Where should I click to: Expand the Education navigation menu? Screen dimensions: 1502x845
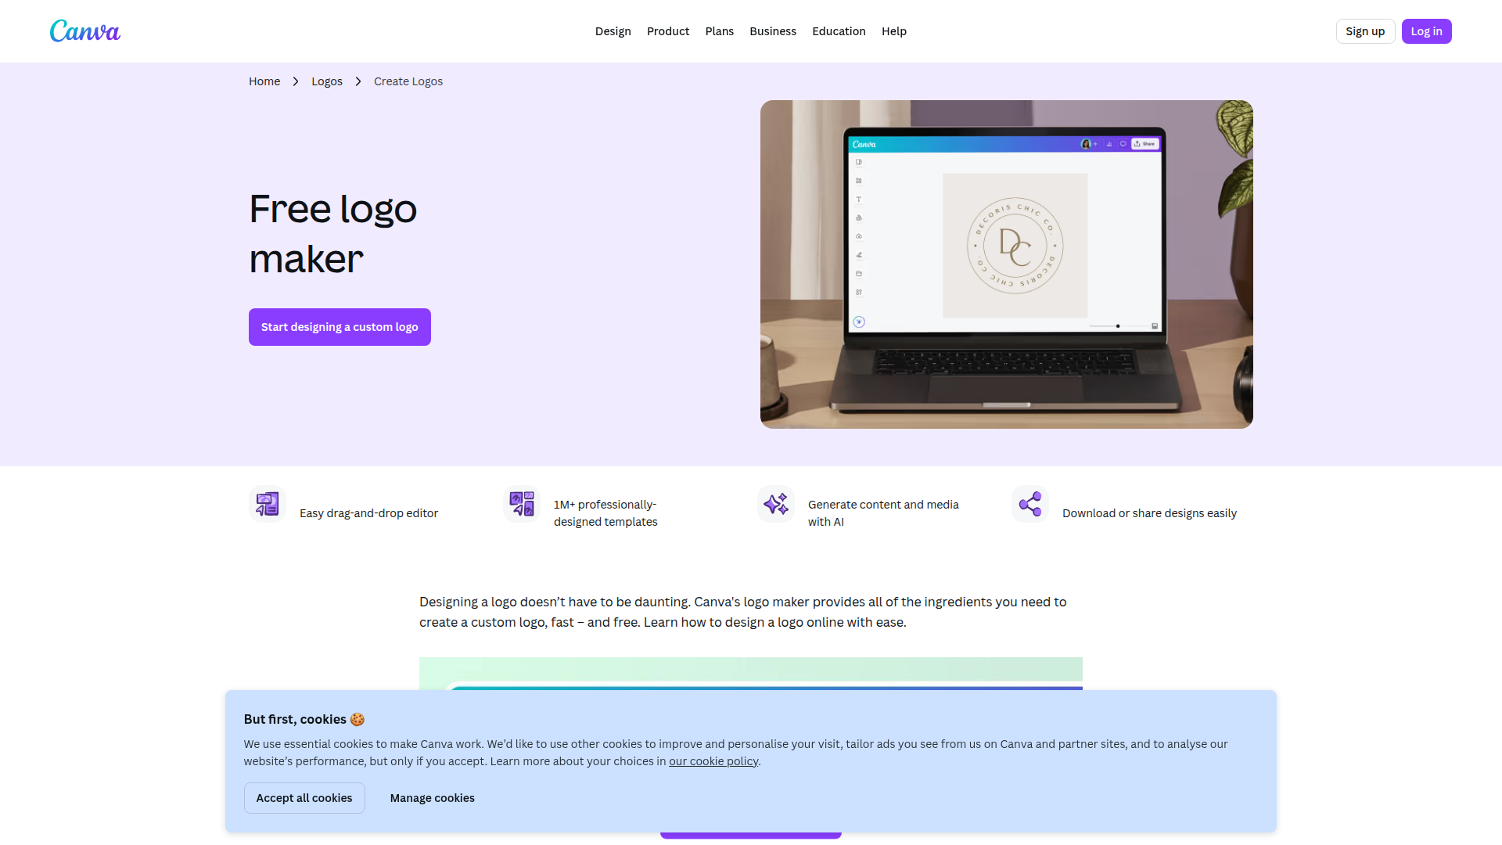pyautogui.click(x=839, y=31)
